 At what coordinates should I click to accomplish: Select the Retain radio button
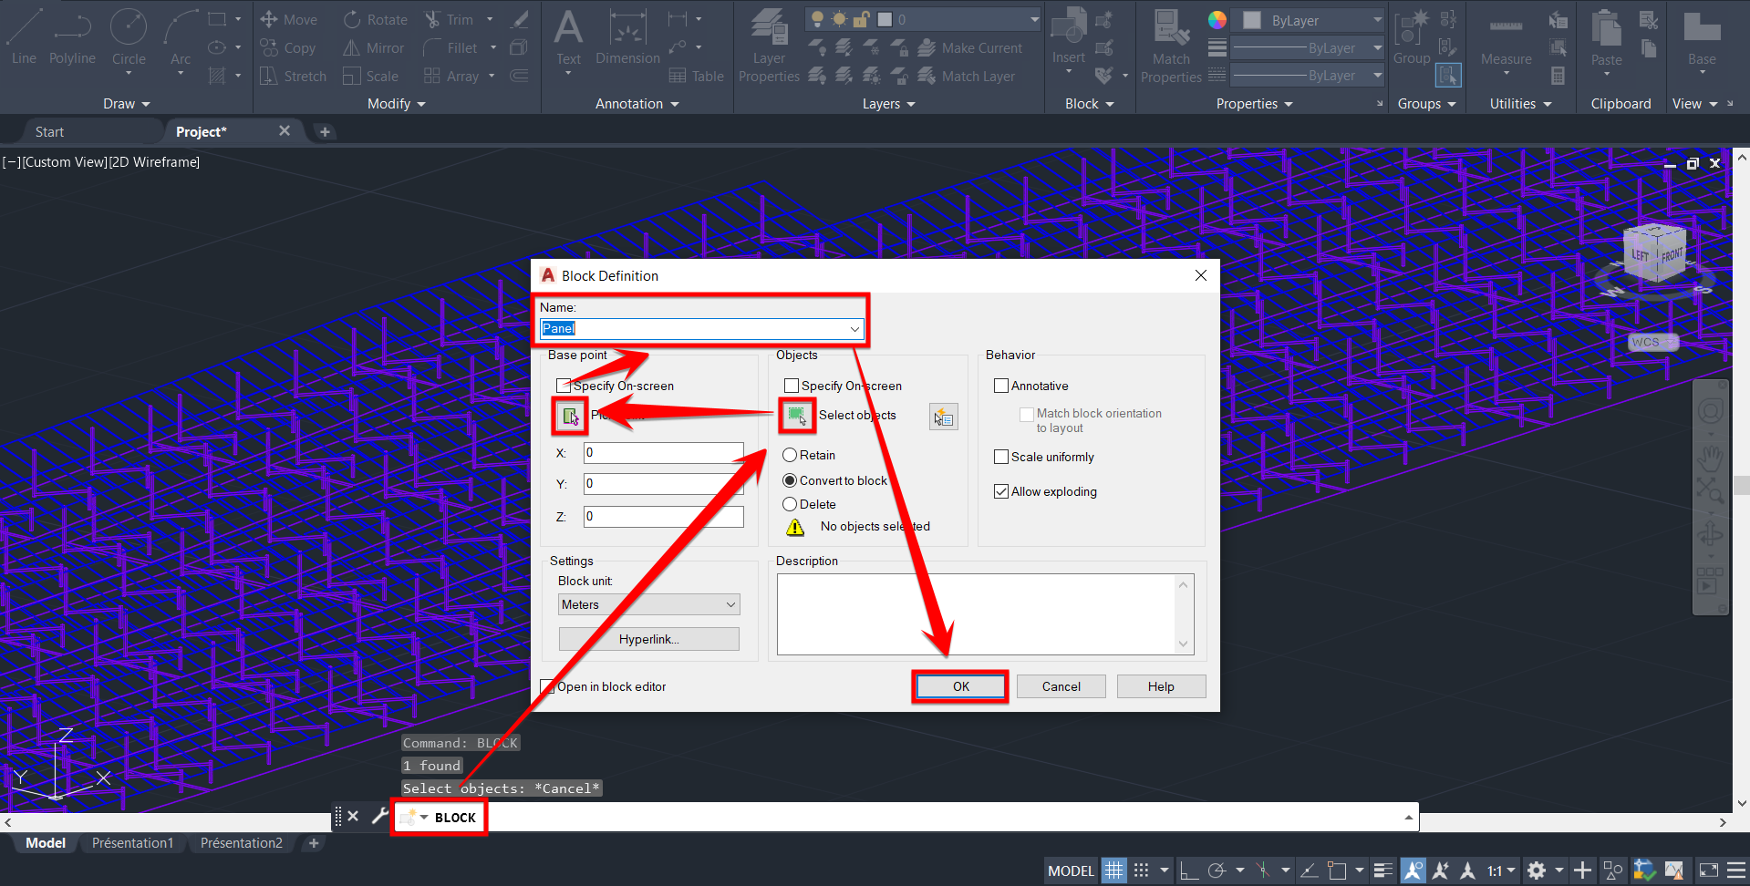pos(790,455)
